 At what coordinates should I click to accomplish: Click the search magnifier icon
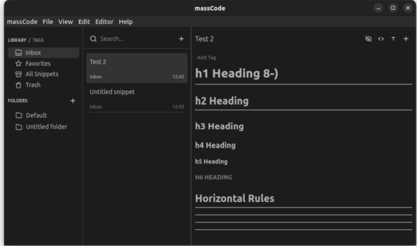93,39
